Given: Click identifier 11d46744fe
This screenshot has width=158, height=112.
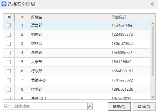Looking at the screenshot, I should coord(122,25).
